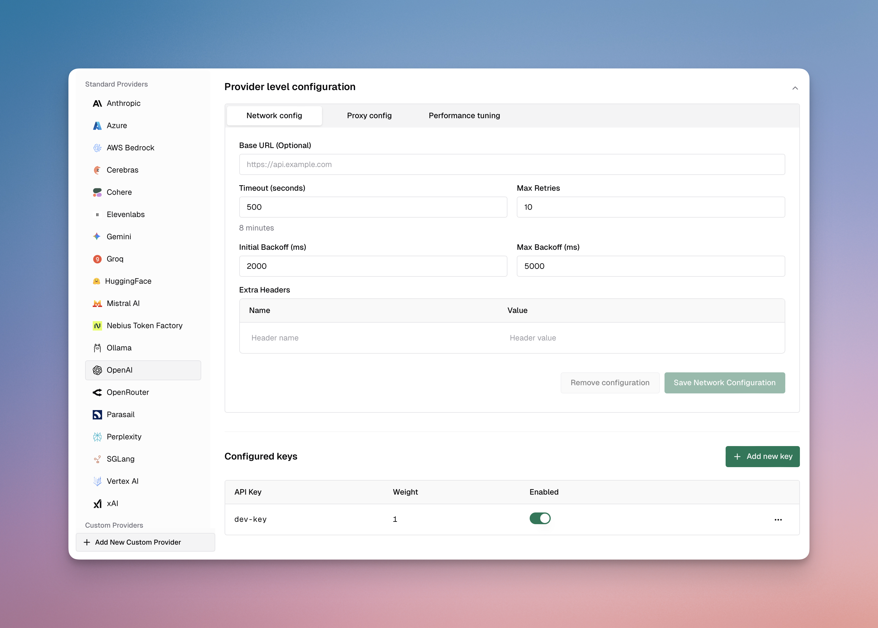Click the Elevenlabs logo icon
The image size is (878, 628).
click(x=97, y=215)
